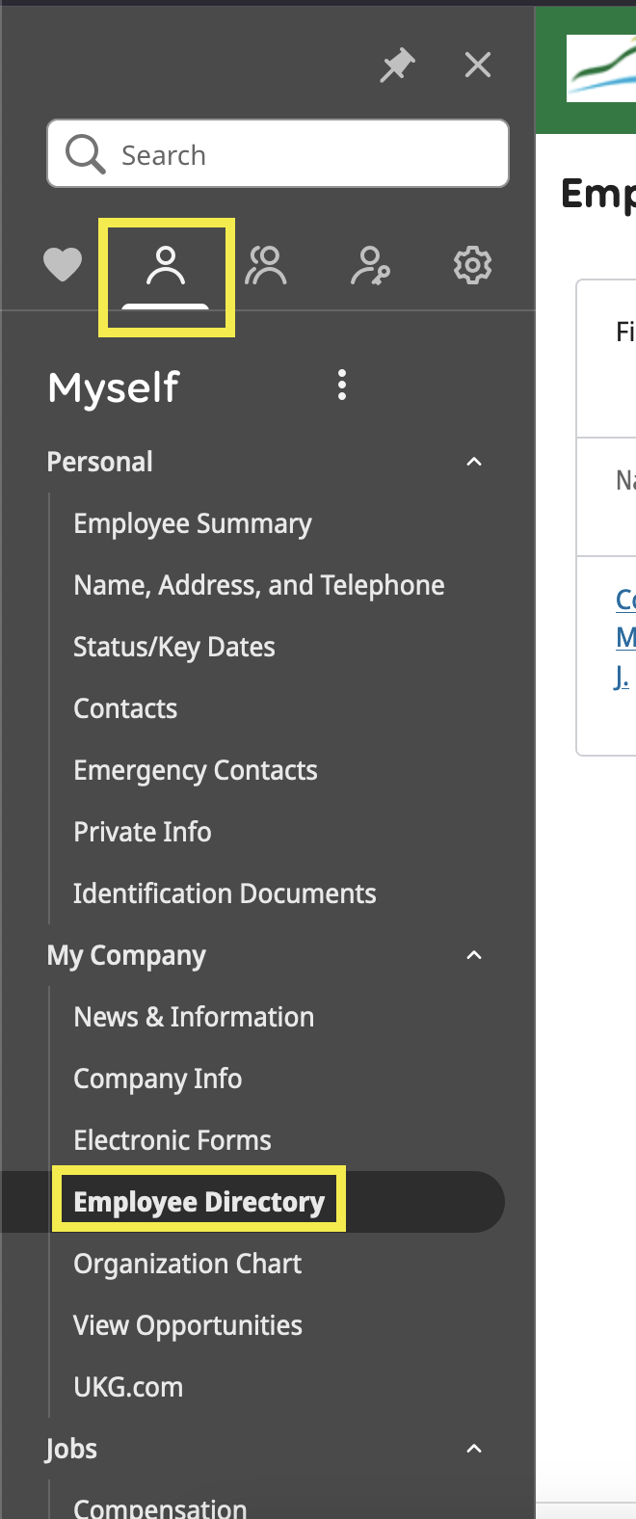
Task: Select Organization Chart
Action: (x=187, y=1263)
